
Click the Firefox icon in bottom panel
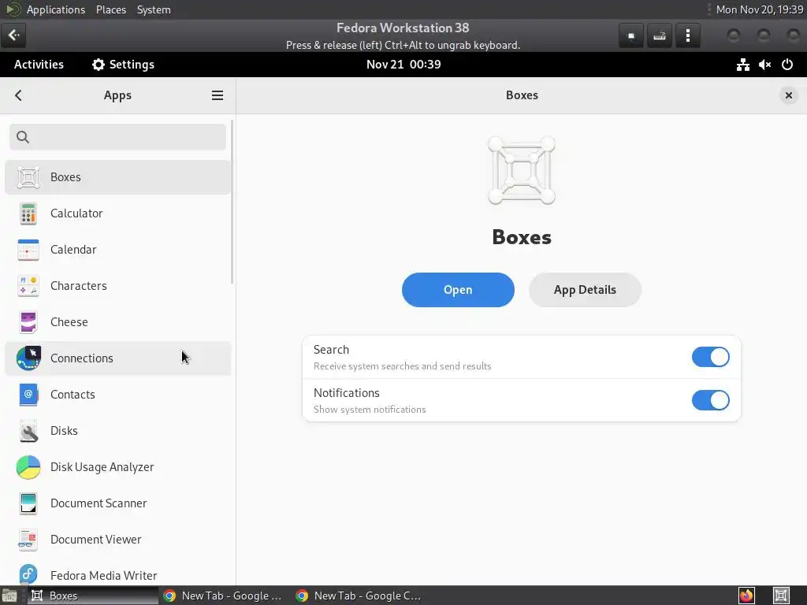click(x=746, y=596)
